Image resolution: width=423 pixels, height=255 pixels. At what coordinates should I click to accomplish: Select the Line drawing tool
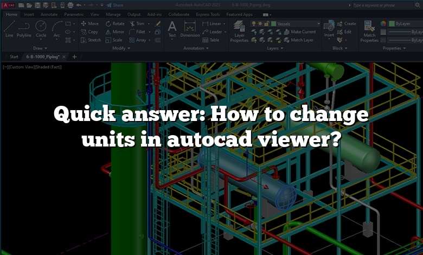point(9,28)
